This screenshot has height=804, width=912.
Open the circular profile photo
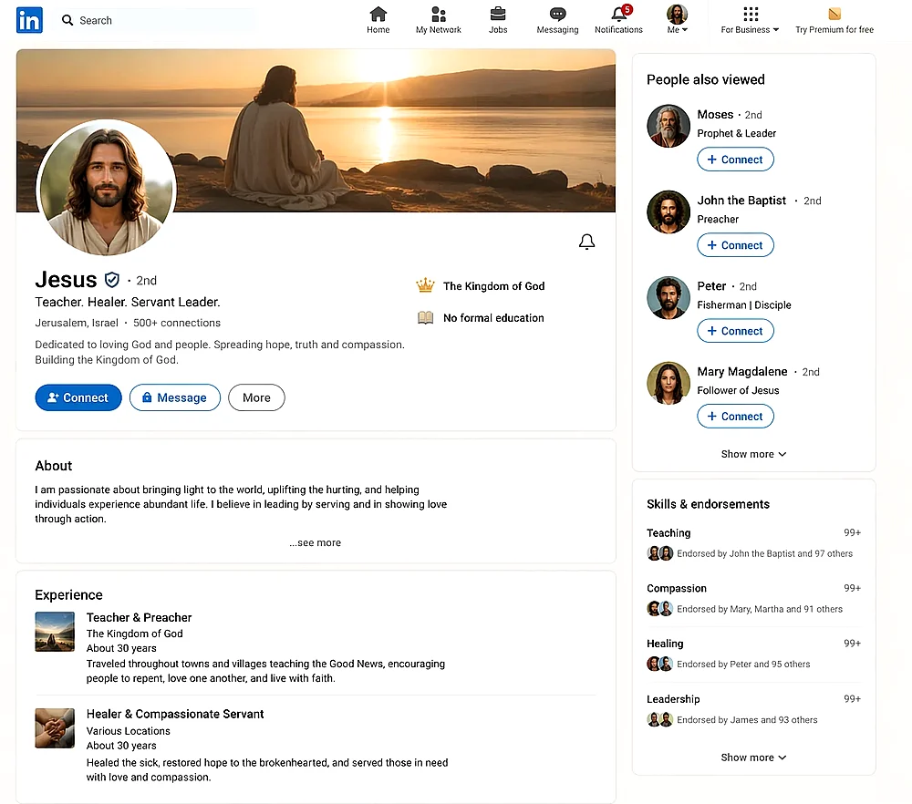click(106, 188)
